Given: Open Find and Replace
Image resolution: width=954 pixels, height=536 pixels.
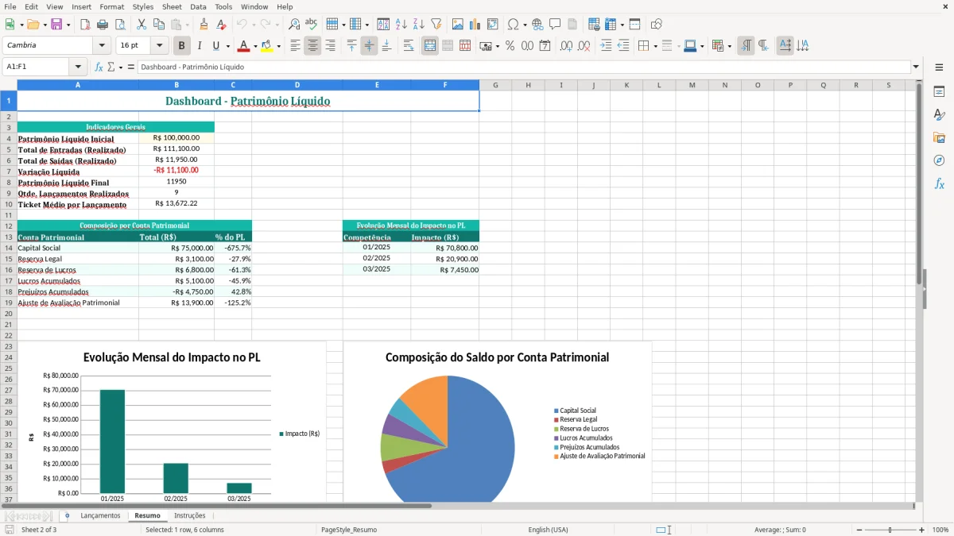Looking at the screenshot, I should point(294,25).
